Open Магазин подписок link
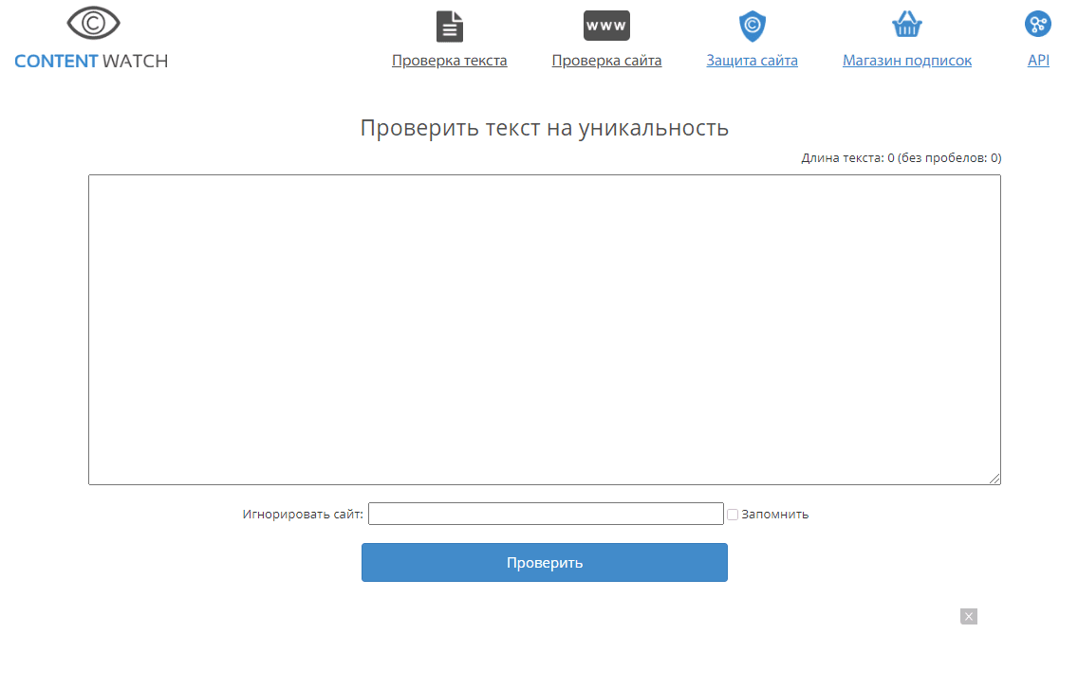The width and height of the screenshot is (1078, 688). pos(907,61)
